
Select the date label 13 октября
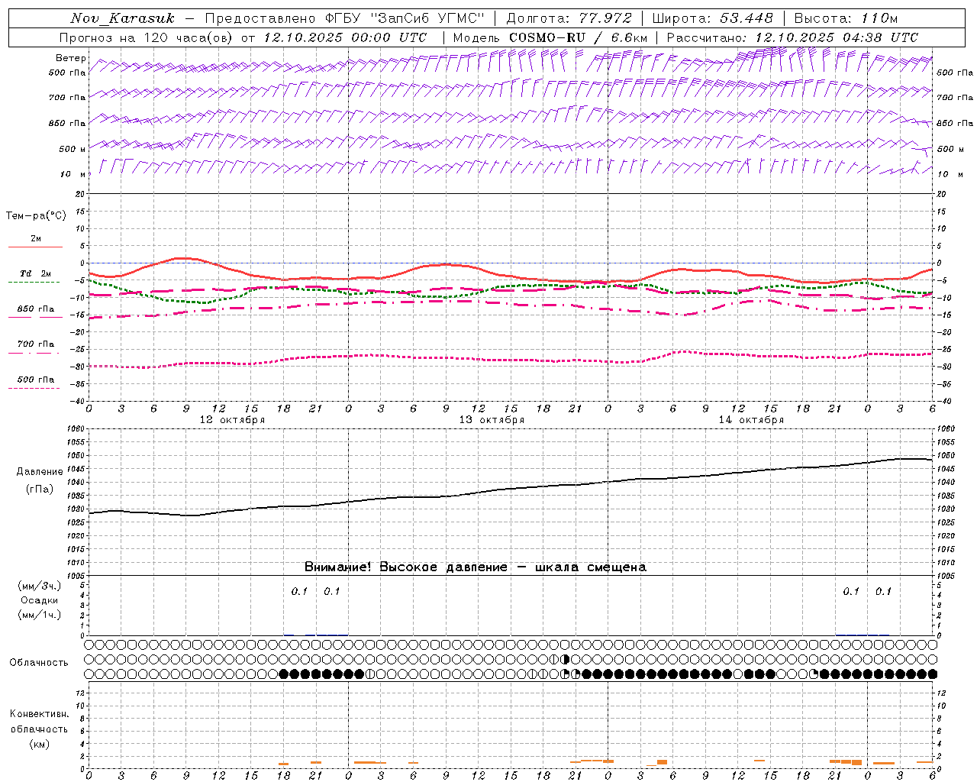tap(492, 420)
